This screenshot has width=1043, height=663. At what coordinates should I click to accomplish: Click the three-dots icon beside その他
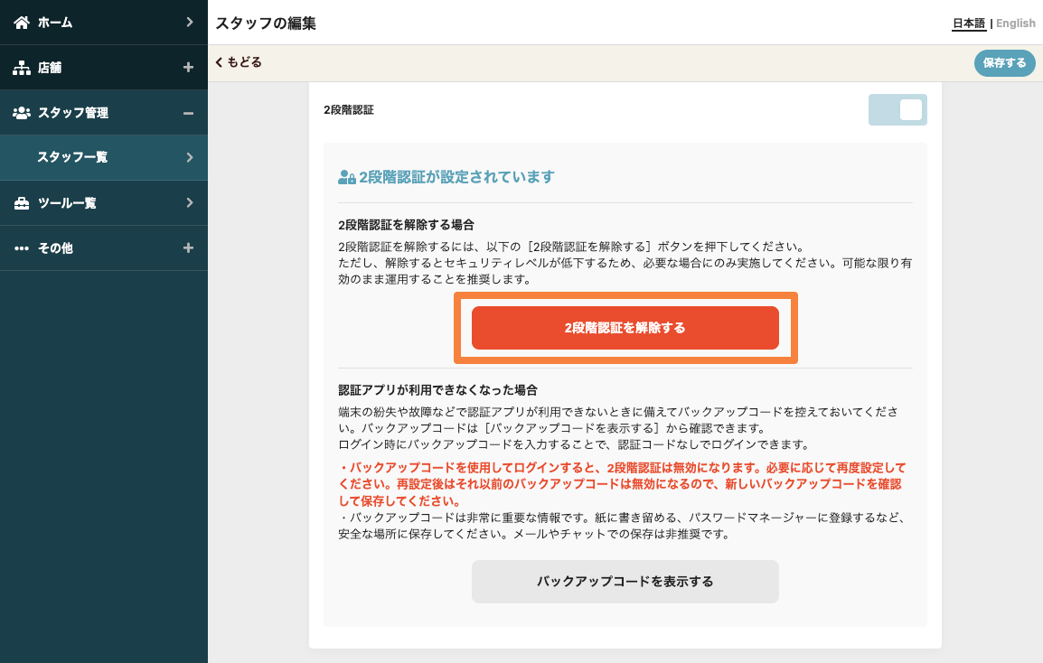pyautogui.click(x=22, y=248)
